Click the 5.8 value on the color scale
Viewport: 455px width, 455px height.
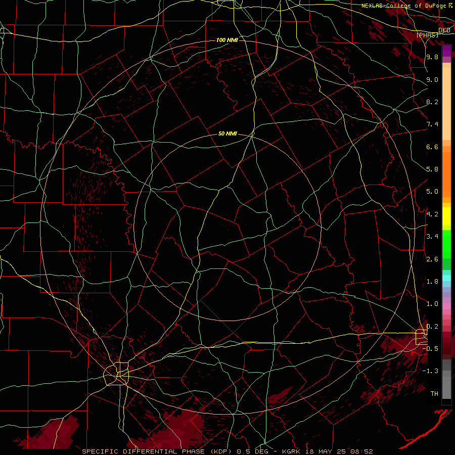(432, 169)
